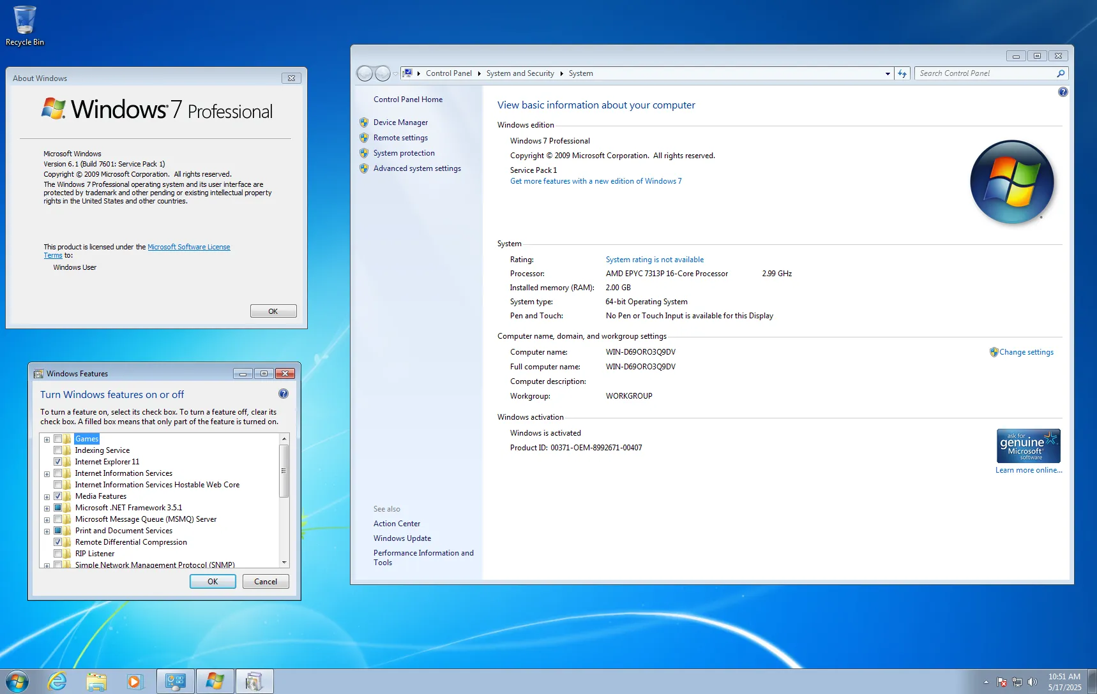Click the Windows Features help icon

point(284,394)
